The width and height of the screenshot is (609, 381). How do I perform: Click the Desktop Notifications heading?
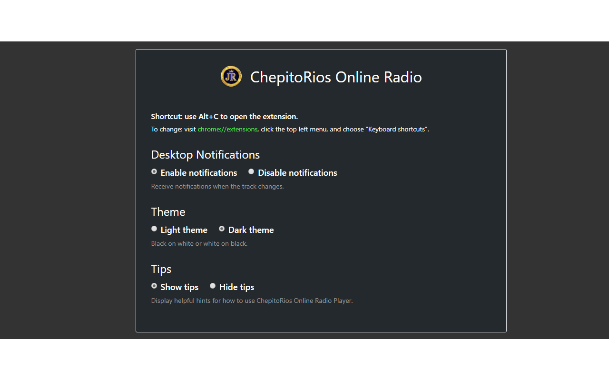[x=205, y=154]
